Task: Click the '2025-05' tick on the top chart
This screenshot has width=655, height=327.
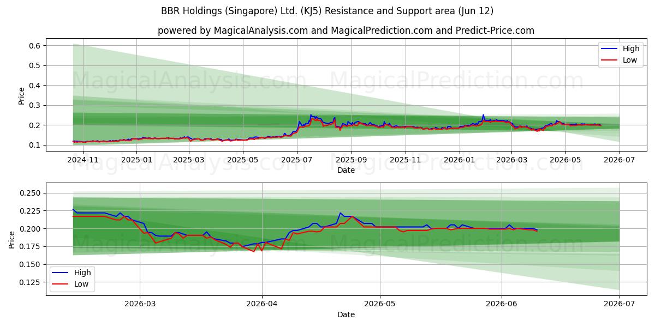Action: pos(243,160)
